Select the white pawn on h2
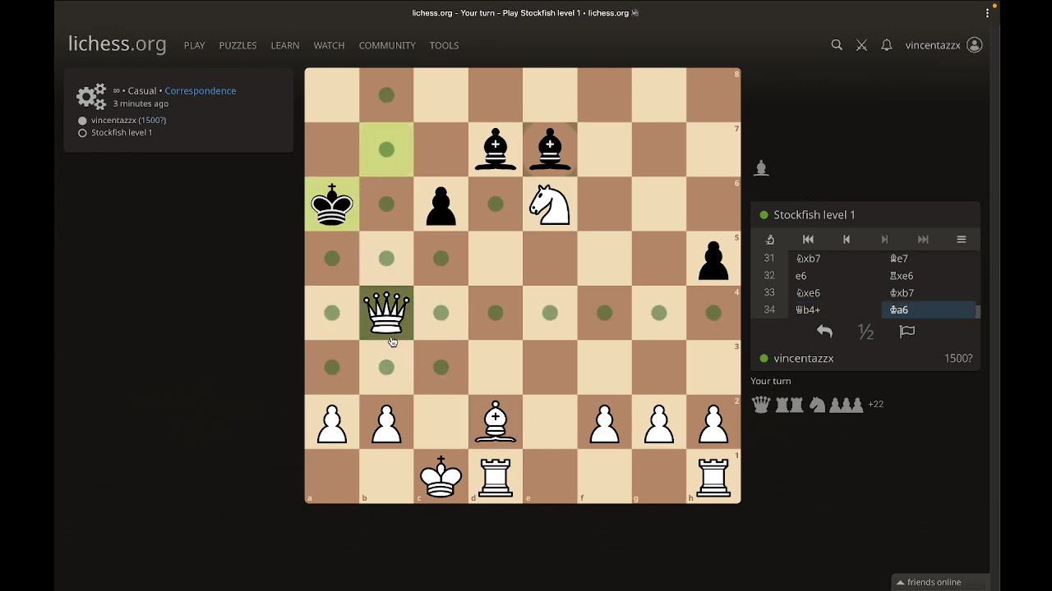 pyautogui.click(x=713, y=422)
